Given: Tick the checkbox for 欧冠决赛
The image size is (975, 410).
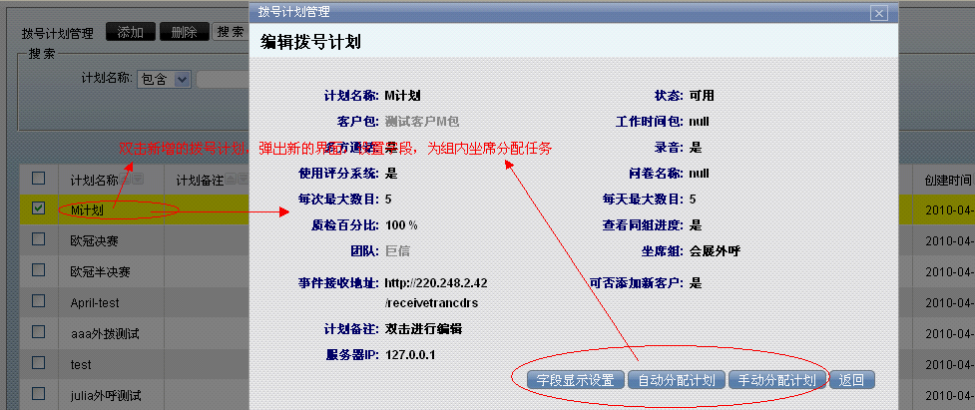Looking at the screenshot, I should [39, 239].
